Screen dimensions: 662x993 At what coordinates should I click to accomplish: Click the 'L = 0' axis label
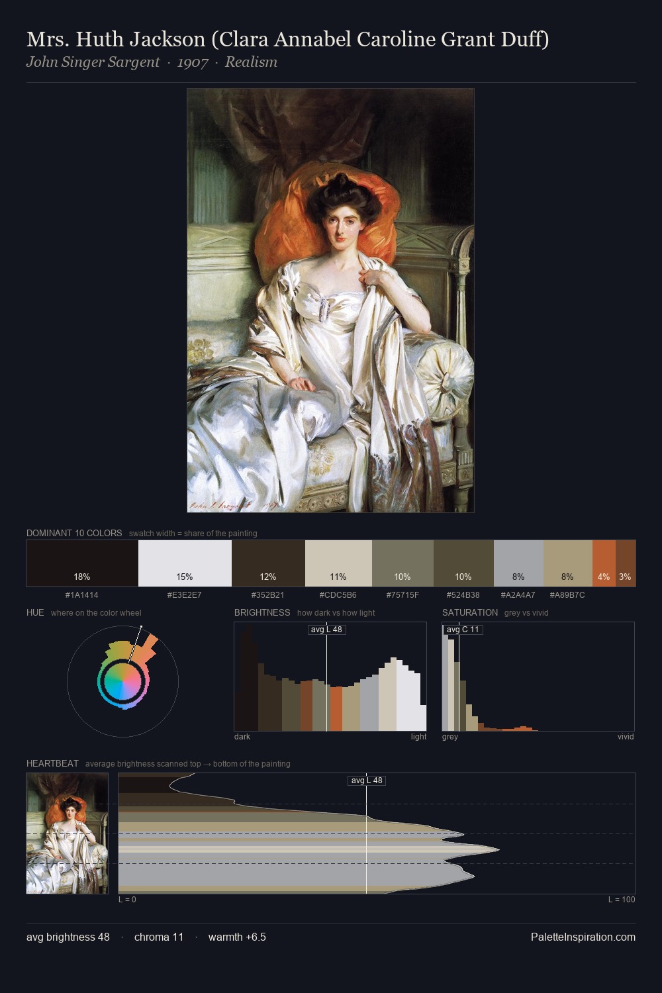pos(127,900)
